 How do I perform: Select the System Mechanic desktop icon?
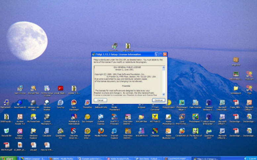coord(47,119)
